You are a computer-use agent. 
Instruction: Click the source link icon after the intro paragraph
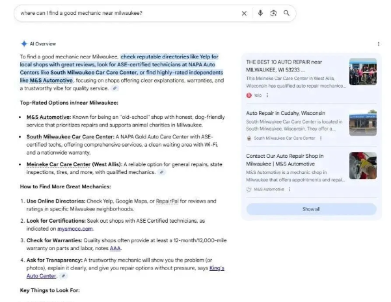tap(115, 88)
